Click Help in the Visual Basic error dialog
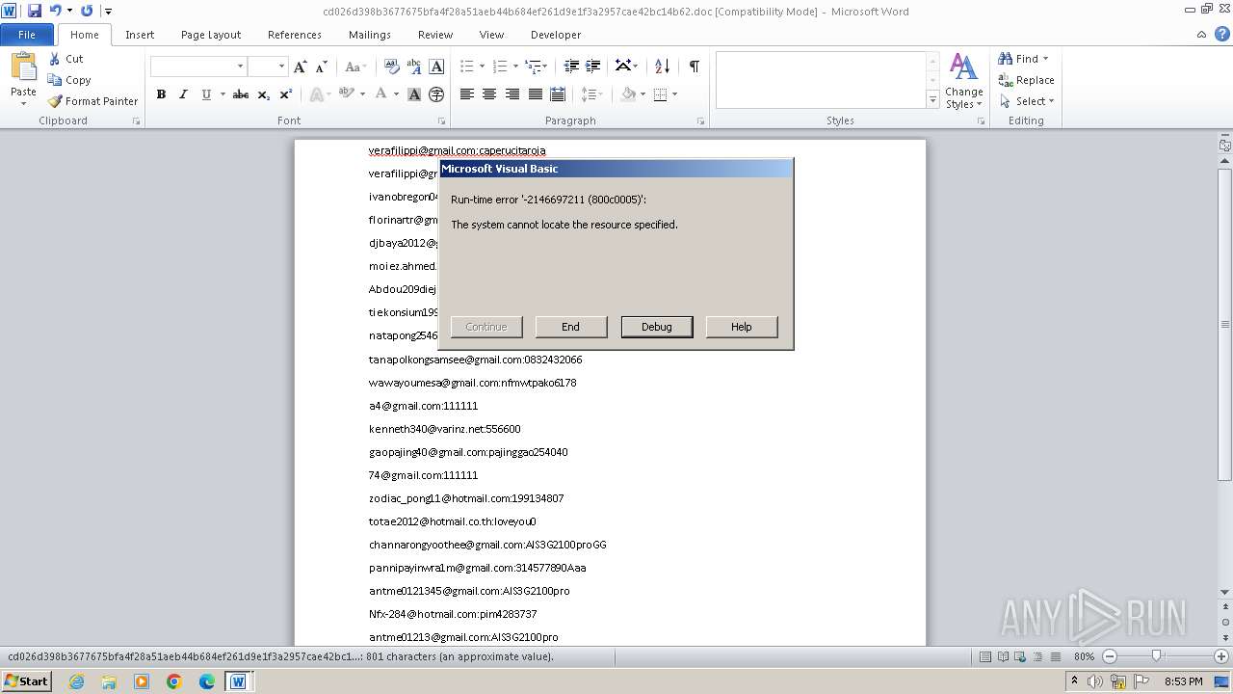 [x=742, y=327]
